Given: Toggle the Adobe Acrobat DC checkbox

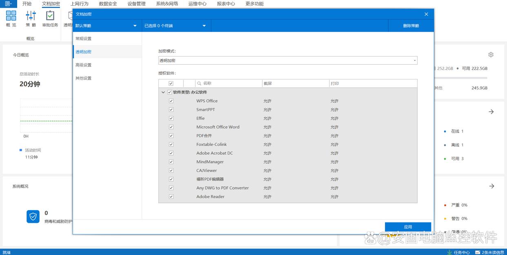Looking at the screenshot, I should tap(171, 153).
